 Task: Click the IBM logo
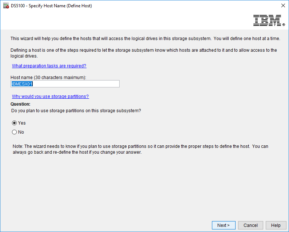point(269,20)
